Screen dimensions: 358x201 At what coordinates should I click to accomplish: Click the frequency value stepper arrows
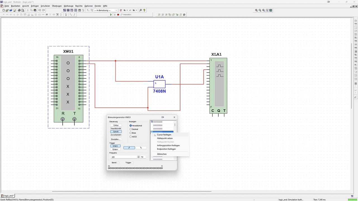(139, 157)
